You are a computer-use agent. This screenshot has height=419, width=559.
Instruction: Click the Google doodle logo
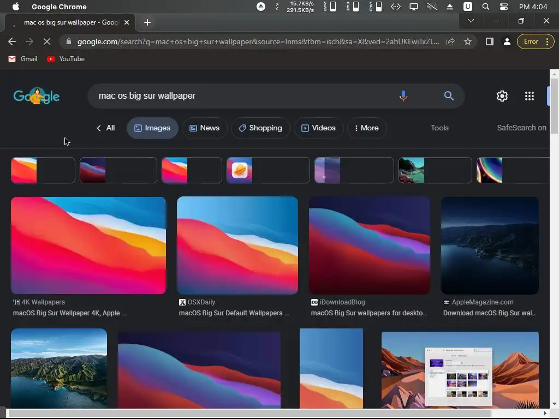coord(37,96)
